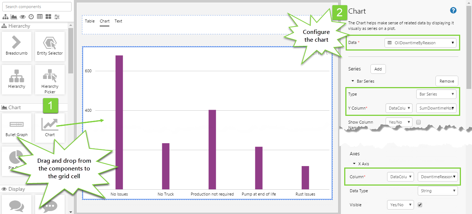The height and width of the screenshot is (214, 472).
Task: Select the Chart component tile
Action: (50, 127)
